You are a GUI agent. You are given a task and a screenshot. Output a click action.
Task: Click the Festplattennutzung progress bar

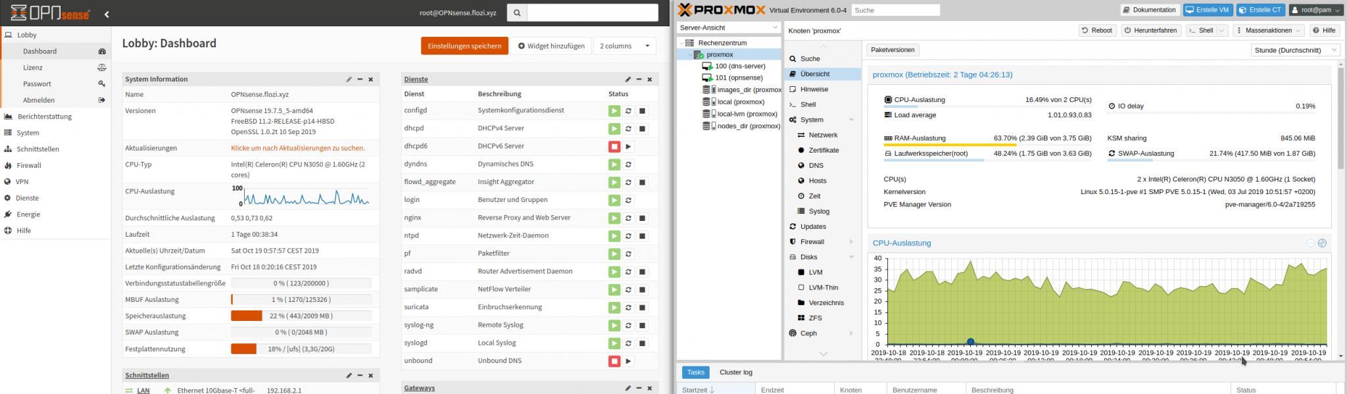[301, 349]
